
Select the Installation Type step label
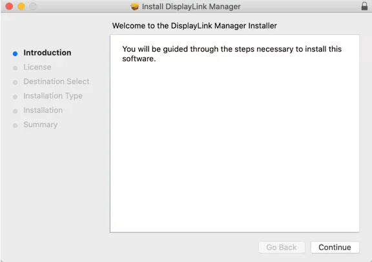[x=53, y=96]
